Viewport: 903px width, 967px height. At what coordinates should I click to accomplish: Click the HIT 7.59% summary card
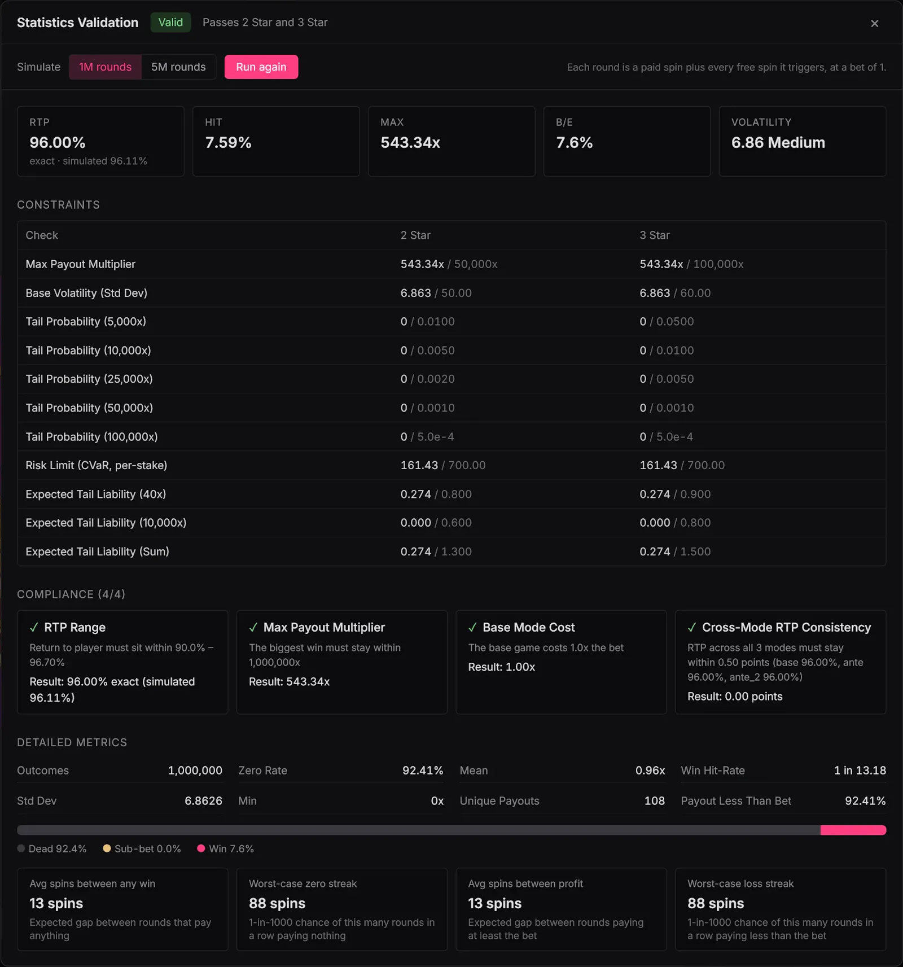(x=276, y=141)
